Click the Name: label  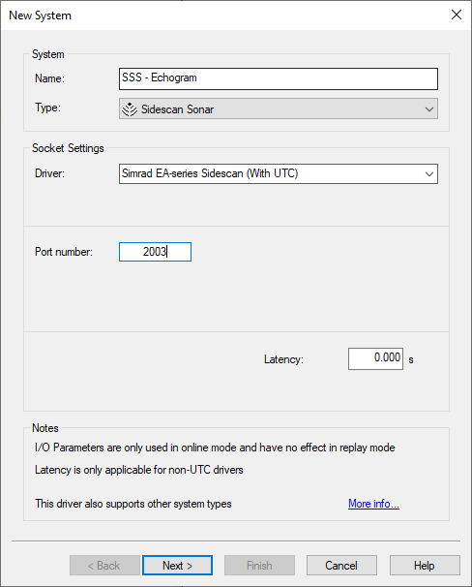49,78
